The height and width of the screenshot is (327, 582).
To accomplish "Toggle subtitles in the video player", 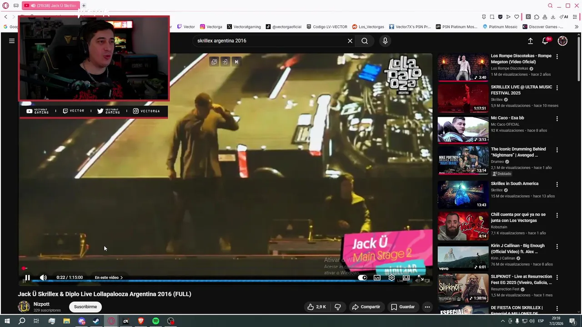I will tap(377, 277).
